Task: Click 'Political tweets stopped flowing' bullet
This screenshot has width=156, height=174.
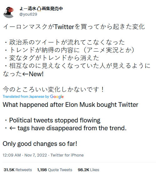Action: point(53,120)
